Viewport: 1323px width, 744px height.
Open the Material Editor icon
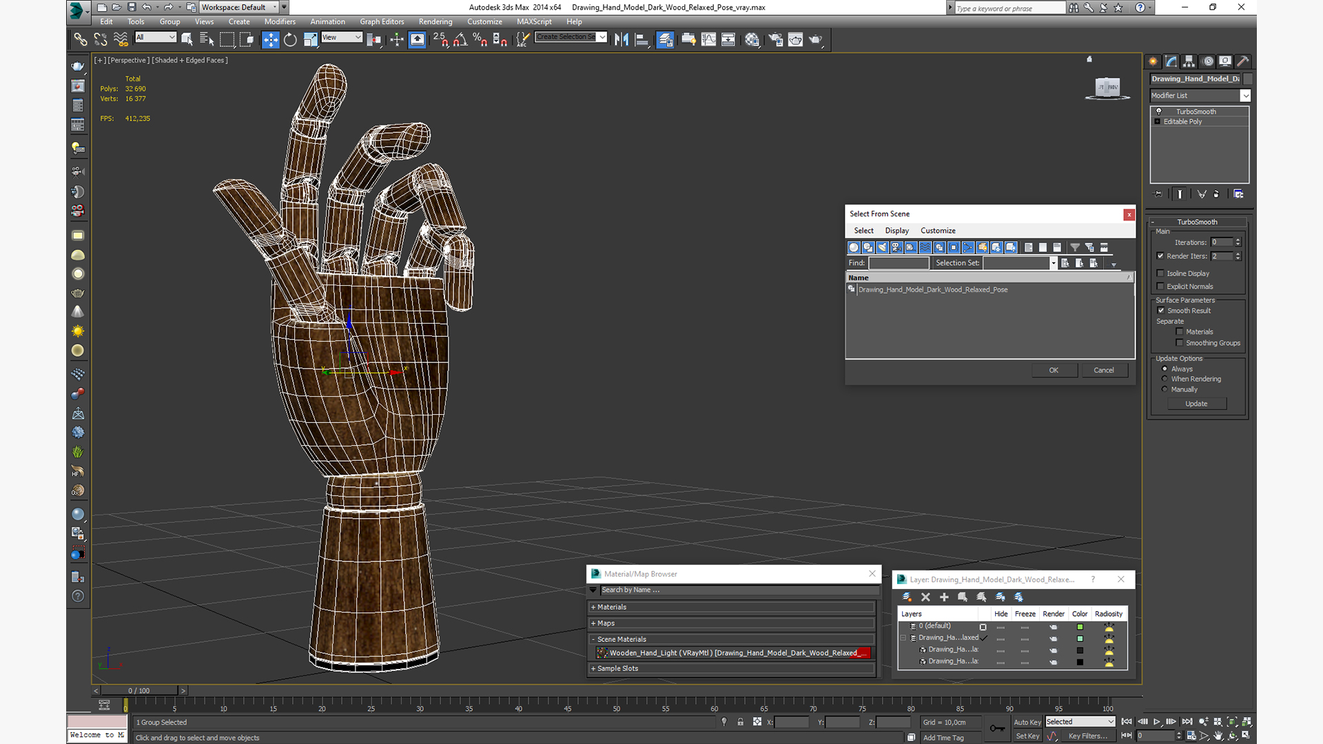(752, 39)
